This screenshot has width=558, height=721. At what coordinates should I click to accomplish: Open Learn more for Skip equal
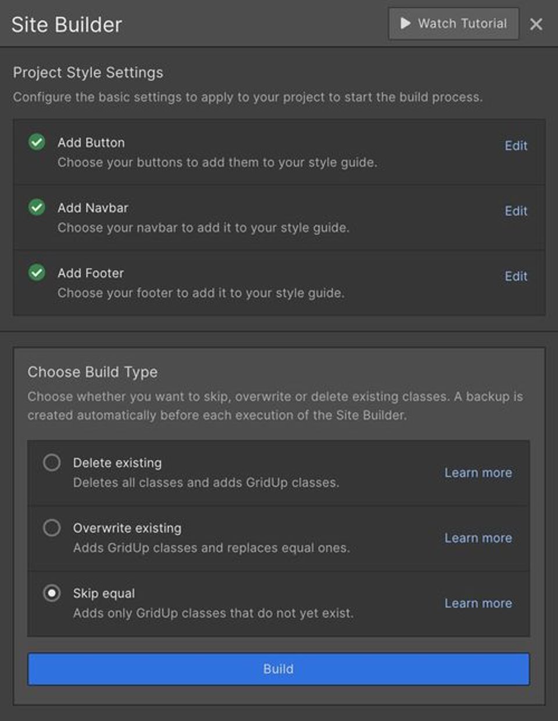tap(478, 603)
